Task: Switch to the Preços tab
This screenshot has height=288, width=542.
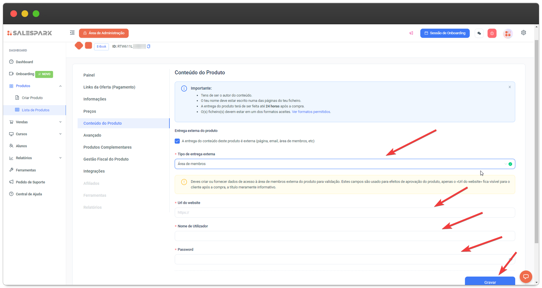Action: point(90,111)
